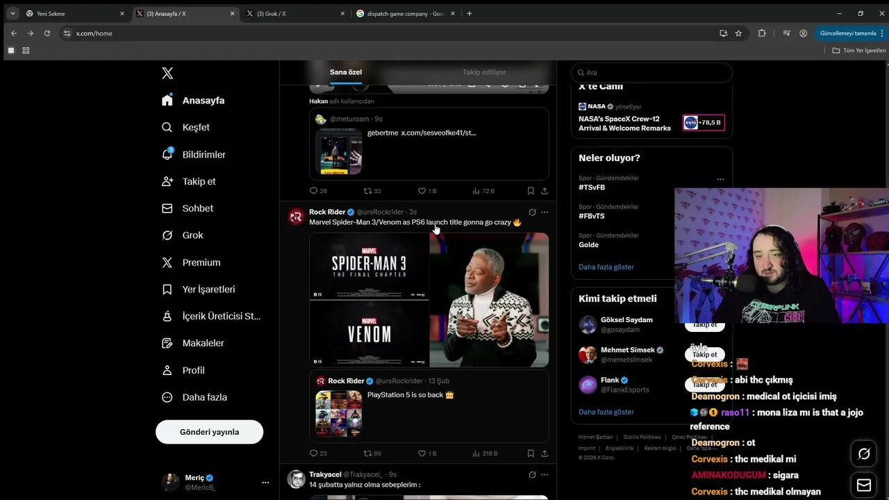Click the Ara search field

(651, 72)
